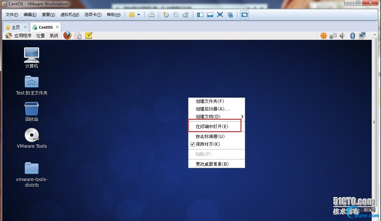381x221 pixels.
Task: Click the orange update notification icon
Action: click(x=323, y=36)
